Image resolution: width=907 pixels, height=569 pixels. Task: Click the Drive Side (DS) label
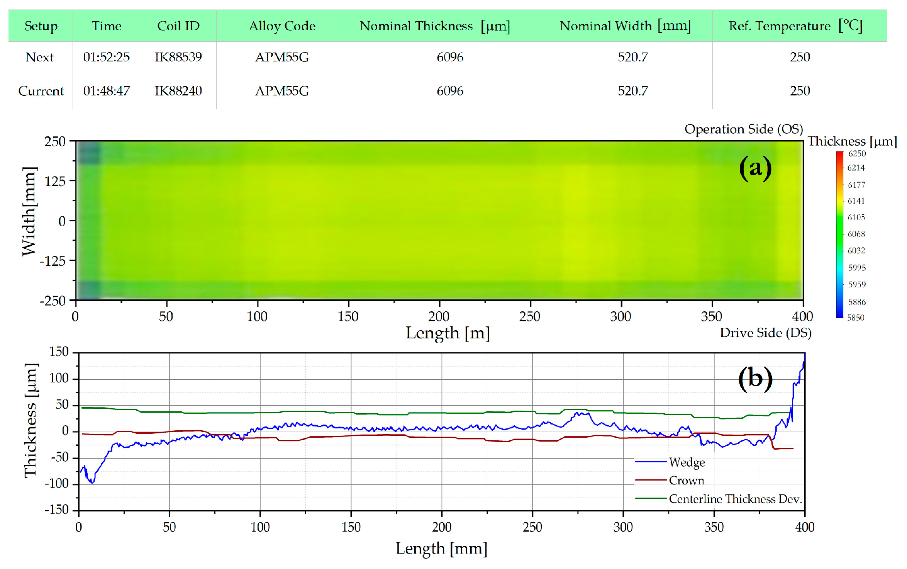(765, 333)
